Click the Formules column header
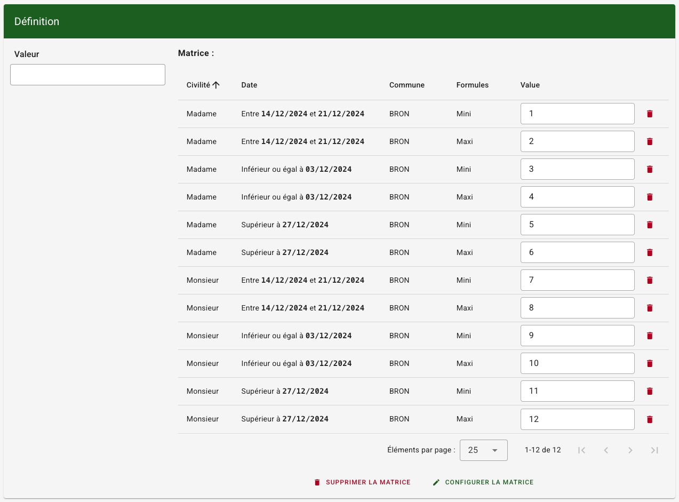 point(472,85)
